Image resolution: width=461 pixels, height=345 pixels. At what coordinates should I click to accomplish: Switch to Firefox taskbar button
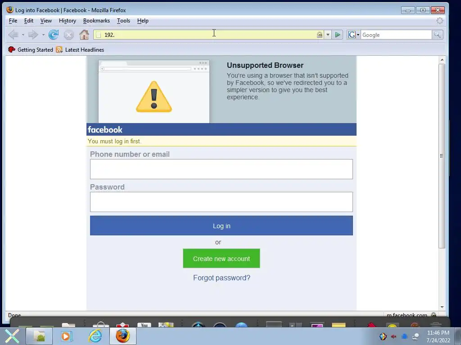coord(123,336)
